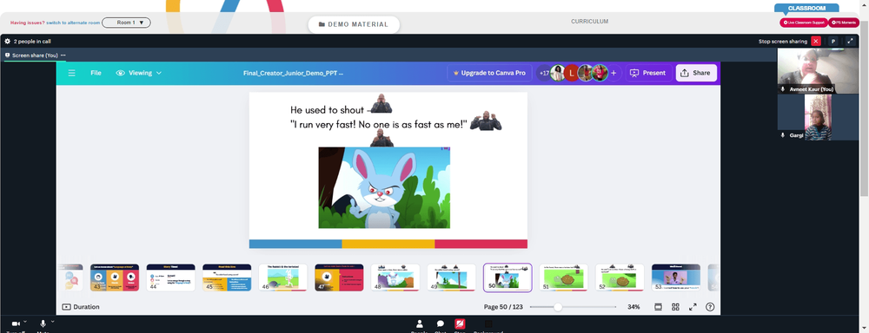869x333 pixels.
Task: Click the 2 people in call label
Action: coord(33,41)
